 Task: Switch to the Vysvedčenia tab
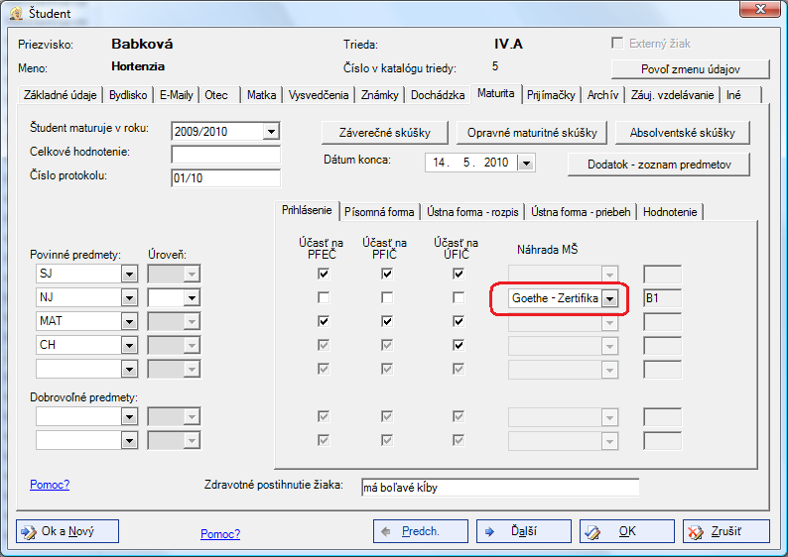(x=319, y=95)
